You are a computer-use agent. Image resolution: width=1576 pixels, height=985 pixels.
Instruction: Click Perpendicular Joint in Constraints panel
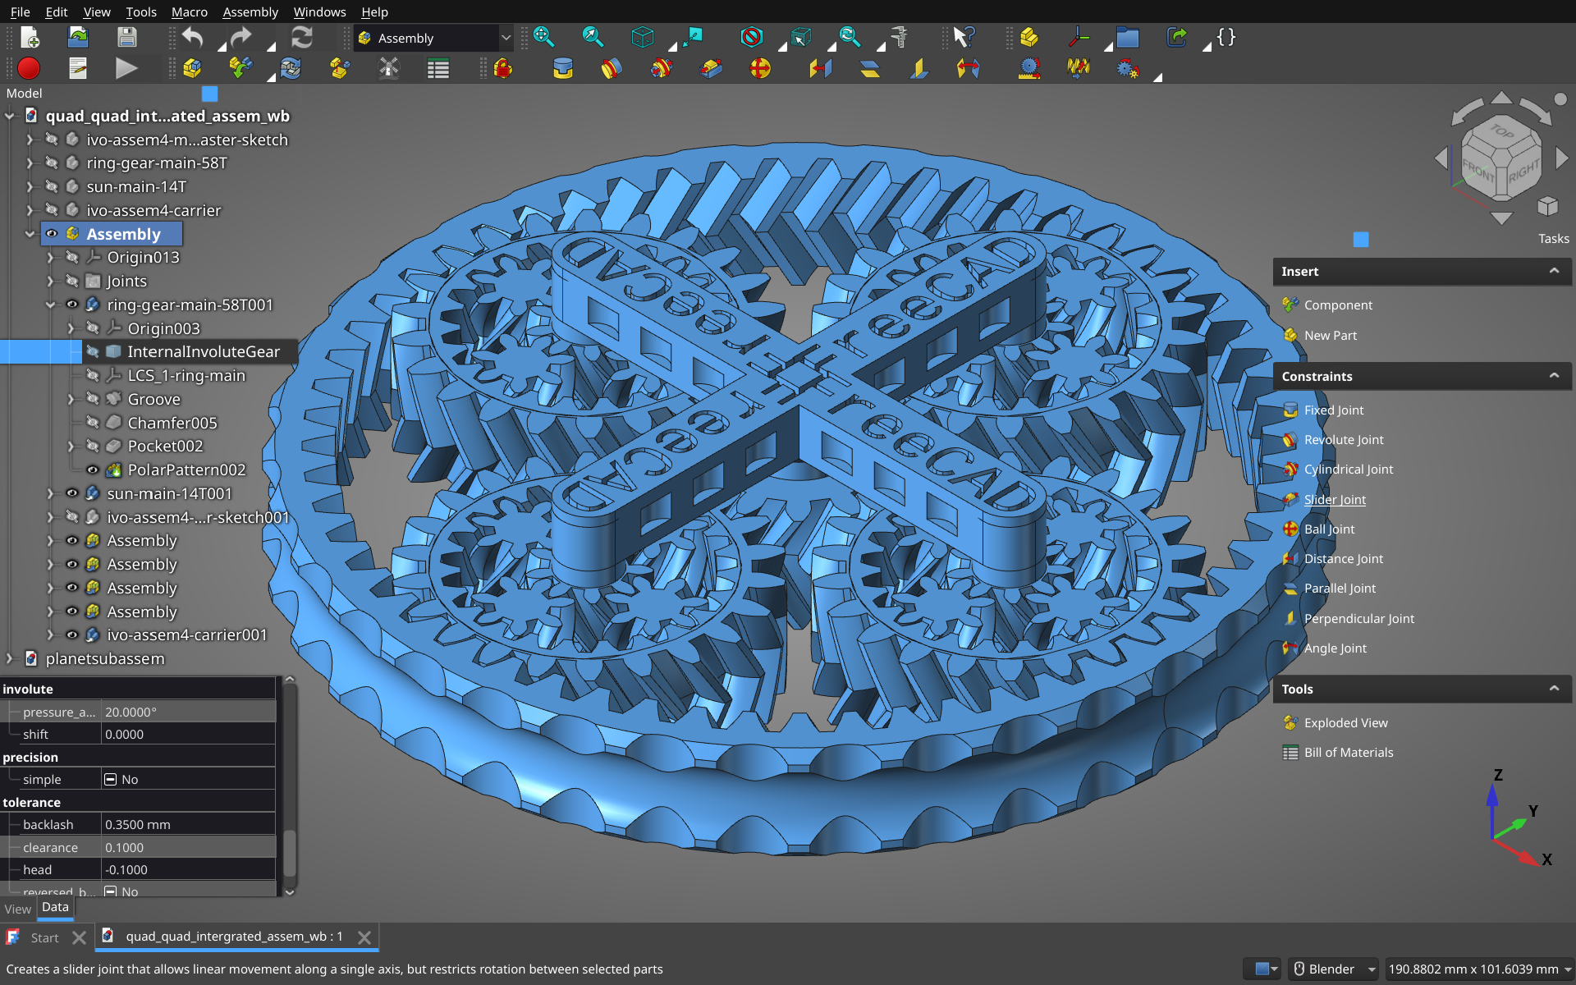[x=1358, y=618]
